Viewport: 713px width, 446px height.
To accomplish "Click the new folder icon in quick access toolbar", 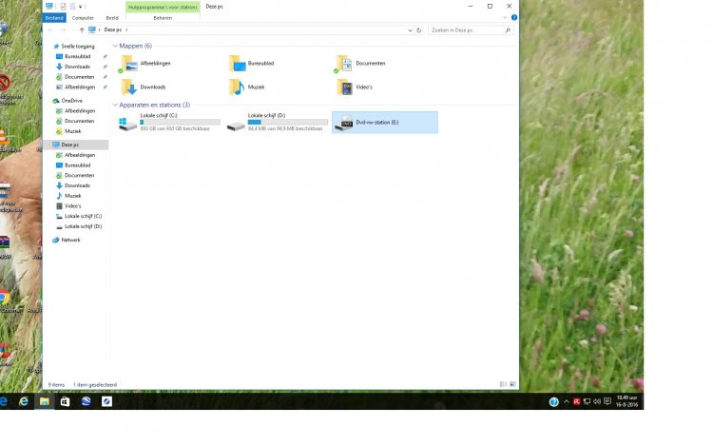I will tap(72, 7).
